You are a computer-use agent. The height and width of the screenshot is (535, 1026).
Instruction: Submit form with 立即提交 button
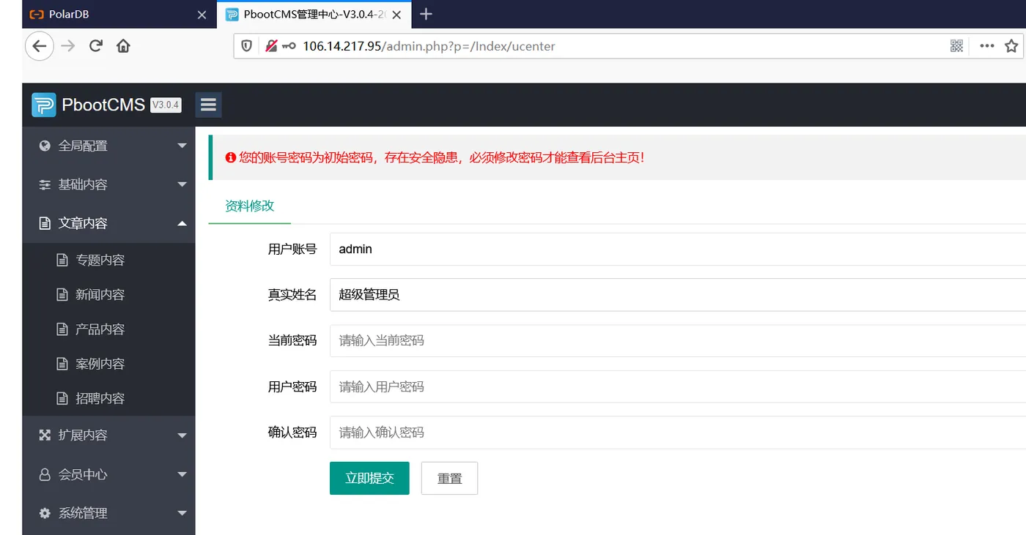click(369, 478)
